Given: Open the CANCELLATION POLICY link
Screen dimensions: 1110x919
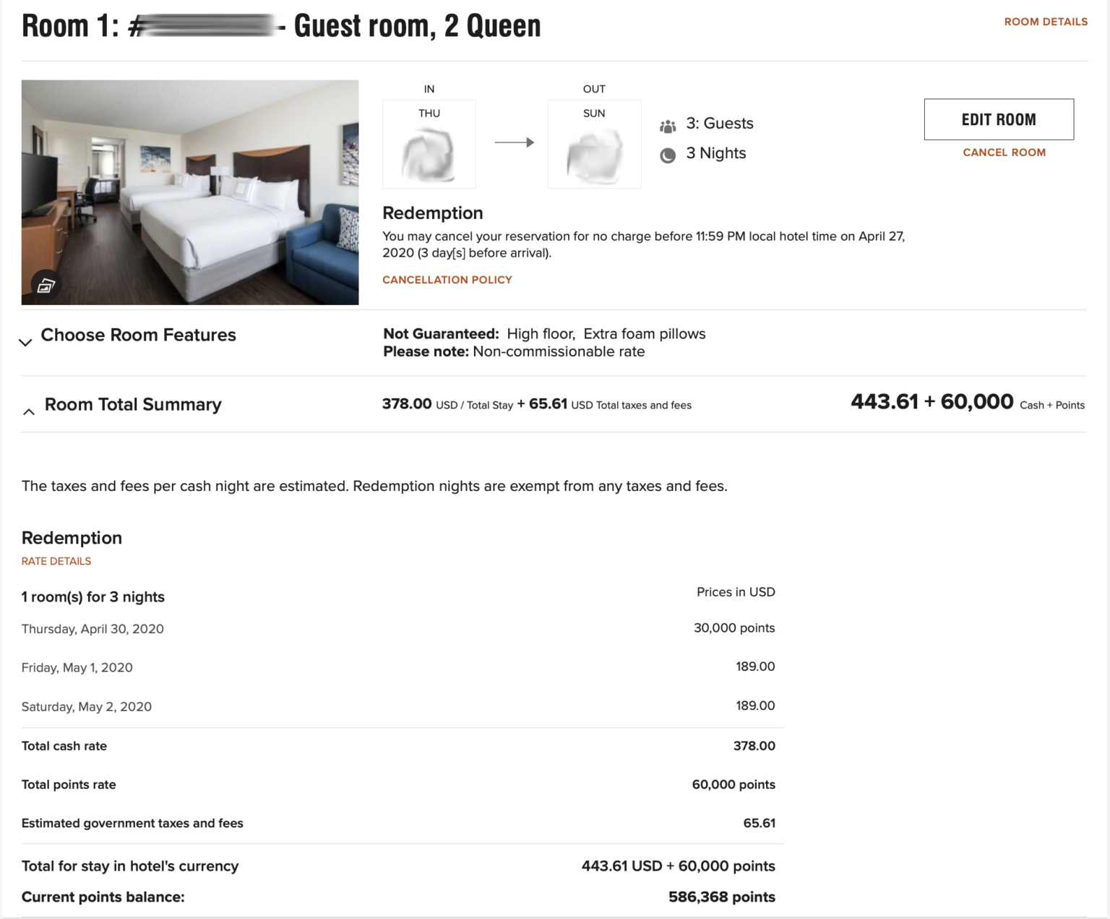Looking at the screenshot, I should click(x=447, y=279).
